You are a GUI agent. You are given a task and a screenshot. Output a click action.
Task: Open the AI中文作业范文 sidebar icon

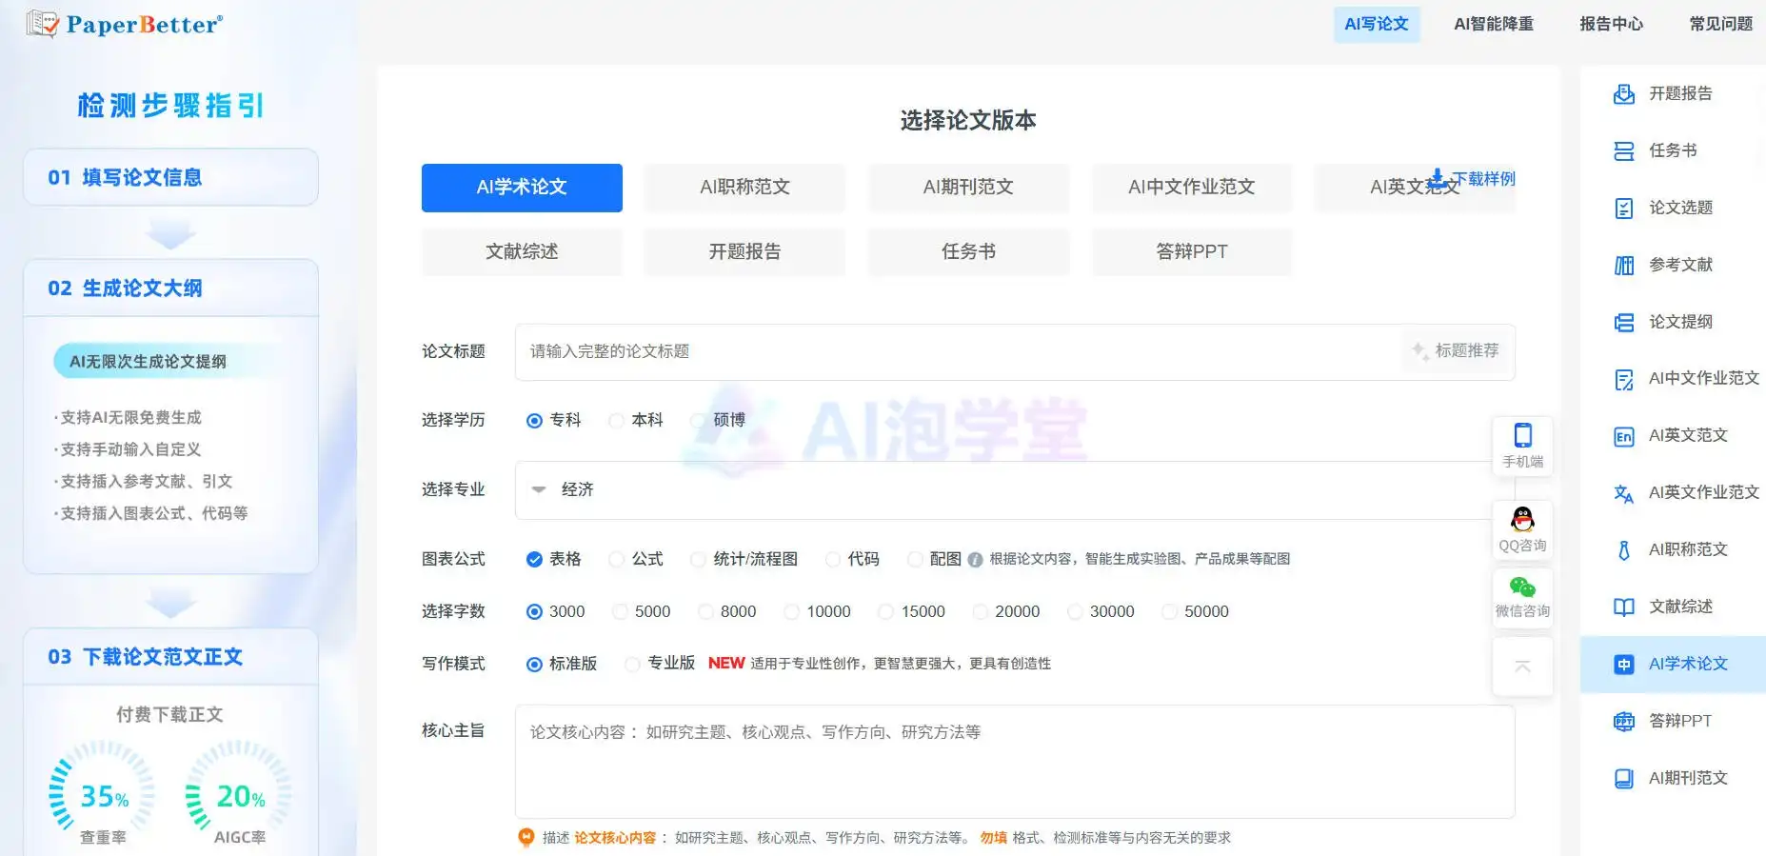click(1624, 379)
